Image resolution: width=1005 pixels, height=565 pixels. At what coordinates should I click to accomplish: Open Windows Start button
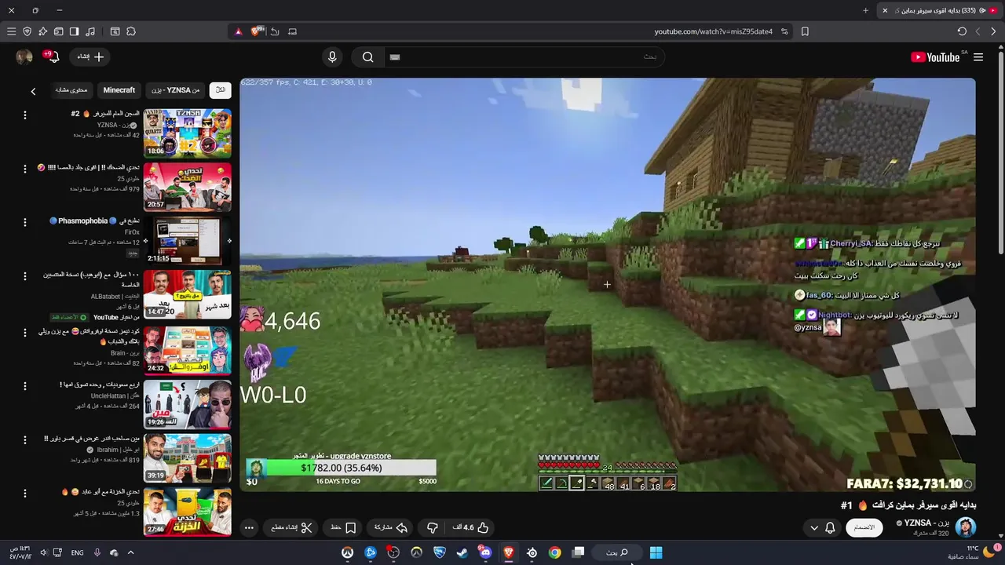pos(656,552)
